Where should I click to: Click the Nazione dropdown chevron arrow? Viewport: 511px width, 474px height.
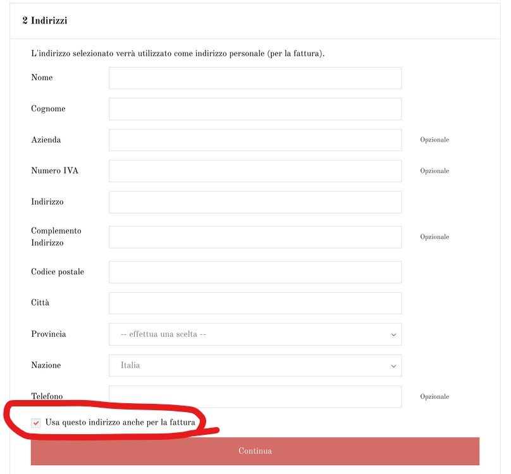point(393,366)
